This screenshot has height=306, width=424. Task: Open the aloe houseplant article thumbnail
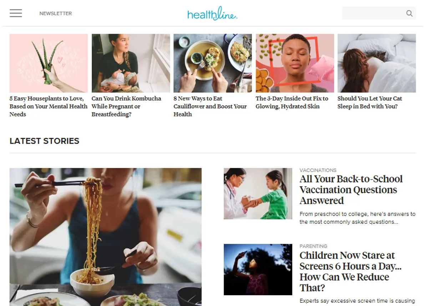49,63
